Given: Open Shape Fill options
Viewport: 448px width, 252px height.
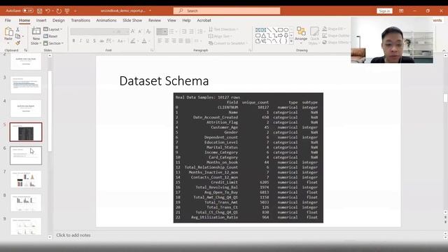Looking at the screenshot, I should pyautogui.click(x=334, y=29).
